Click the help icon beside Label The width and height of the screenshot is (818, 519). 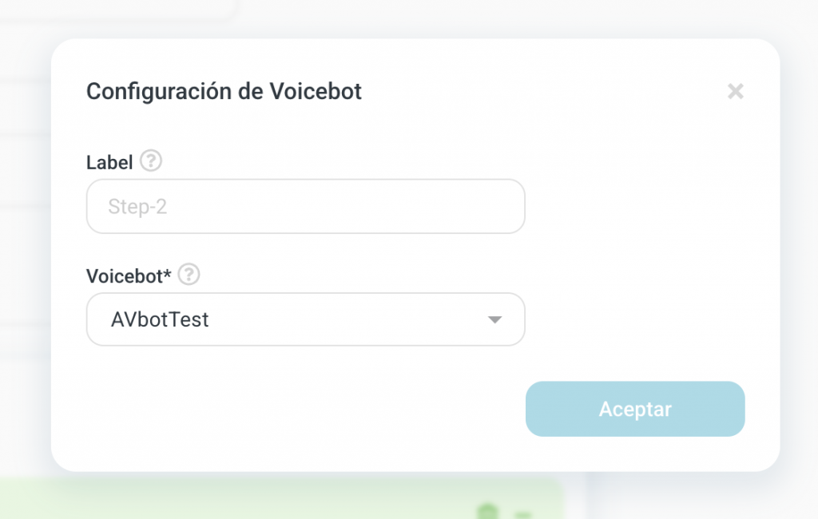[x=151, y=161]
